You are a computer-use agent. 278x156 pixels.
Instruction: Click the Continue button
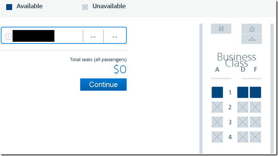pos(103,84)
